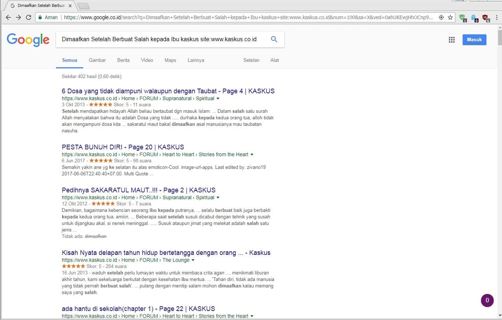Open the Google apps grid
The width and height of the screenshot is (502, 320).
coord(451,40)
